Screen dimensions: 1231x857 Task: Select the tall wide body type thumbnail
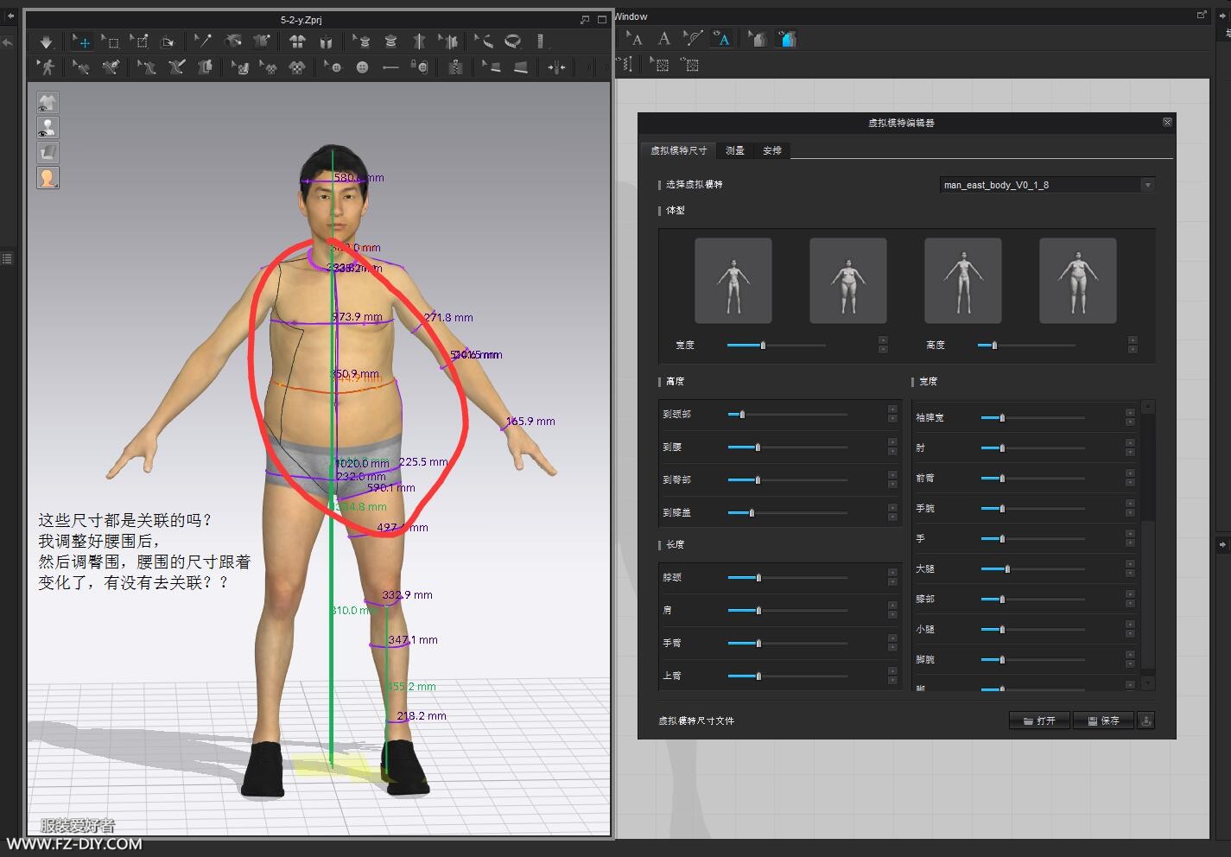(x=1078, y=281)
